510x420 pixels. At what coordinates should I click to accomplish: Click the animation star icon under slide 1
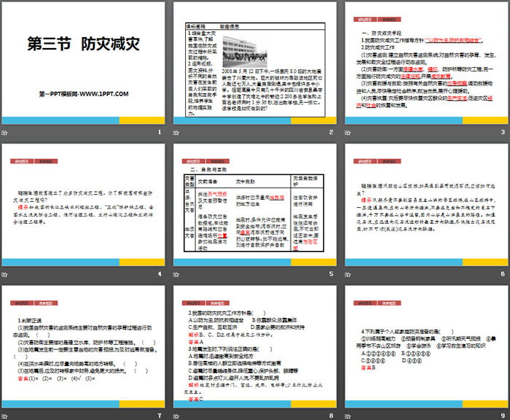[x=4, y=133]
